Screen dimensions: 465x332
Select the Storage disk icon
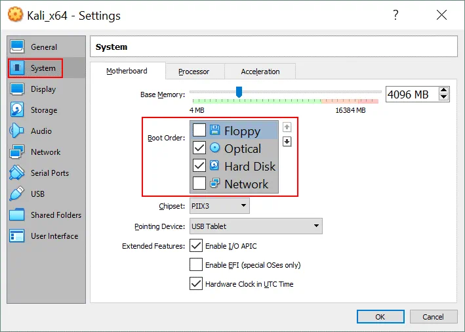(x=18, y=110)
